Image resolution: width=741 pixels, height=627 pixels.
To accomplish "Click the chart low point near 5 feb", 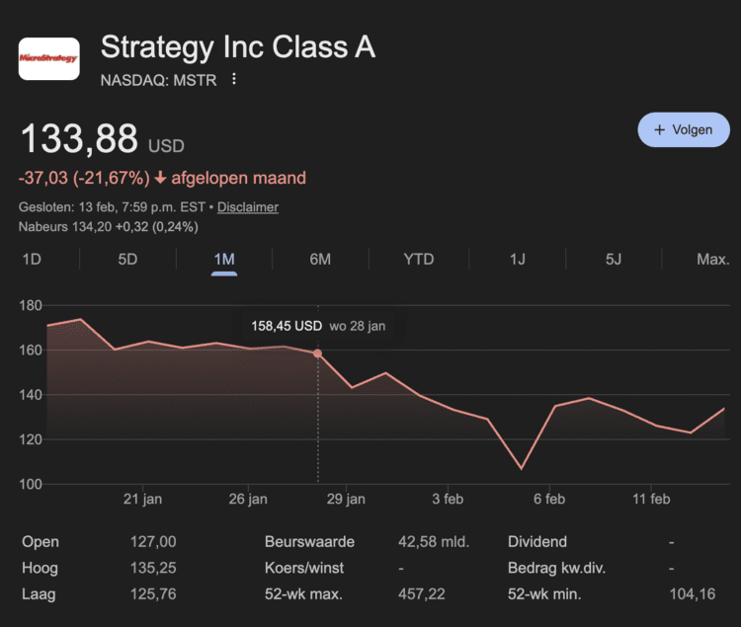I will [521, 468].
